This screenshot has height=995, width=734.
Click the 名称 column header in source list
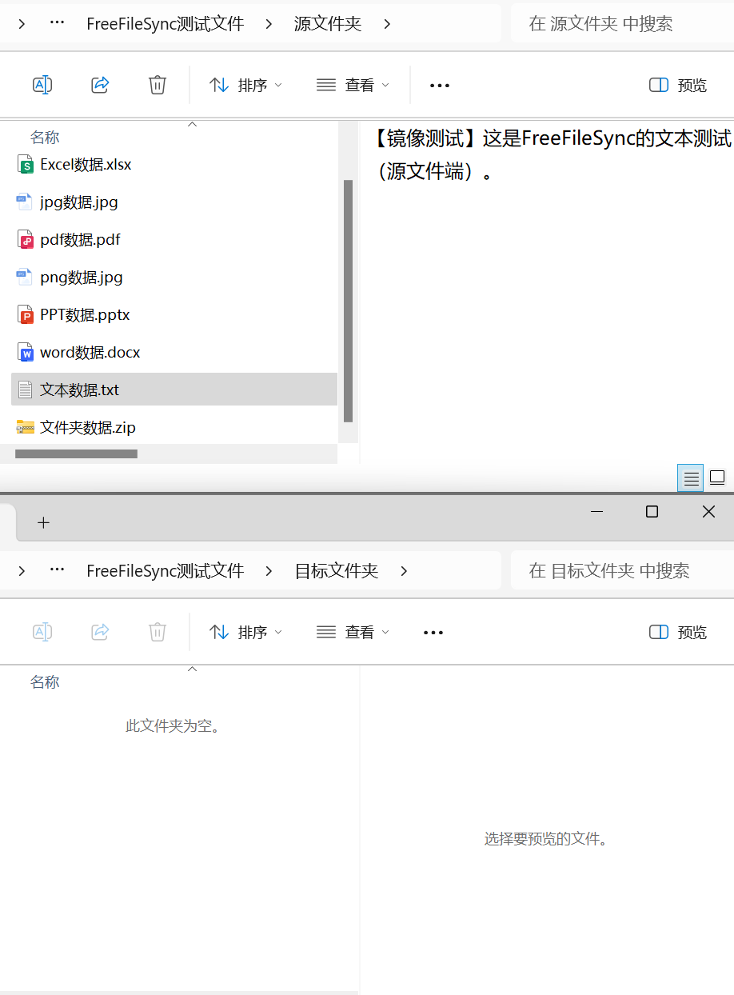click(45, 138)
